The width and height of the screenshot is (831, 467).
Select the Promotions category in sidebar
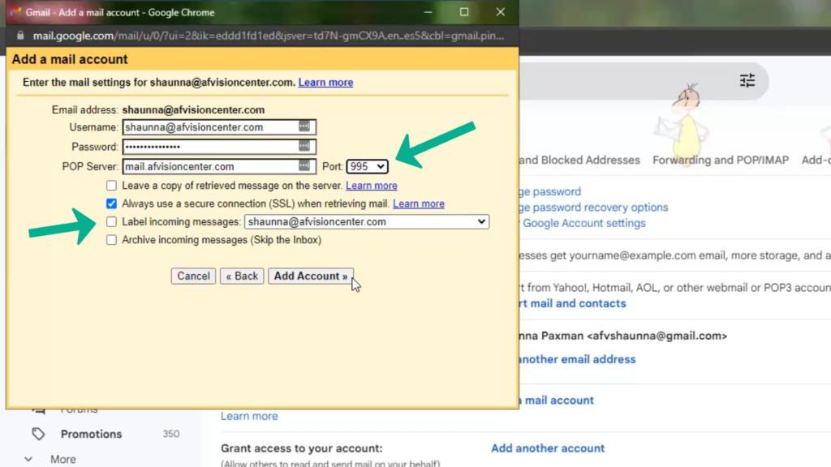pyautogui.click(x=91, y=434)
